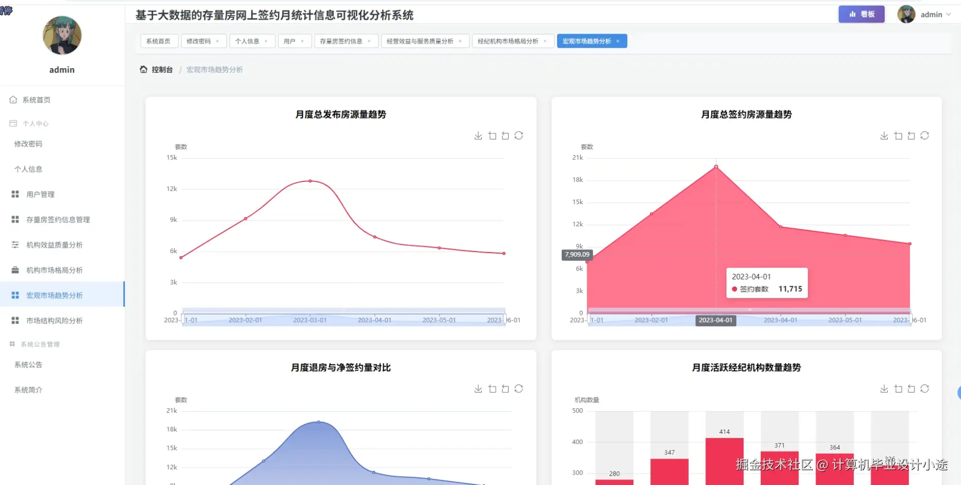
Task: Revert zoom on 月度总签约房源量趋势 chart
Action: click(x=911, y=136)
